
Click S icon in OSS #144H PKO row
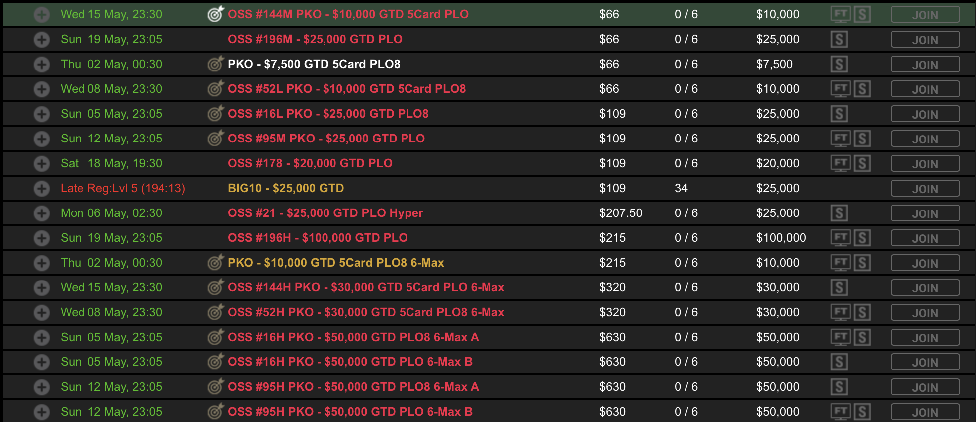point(839,287)
